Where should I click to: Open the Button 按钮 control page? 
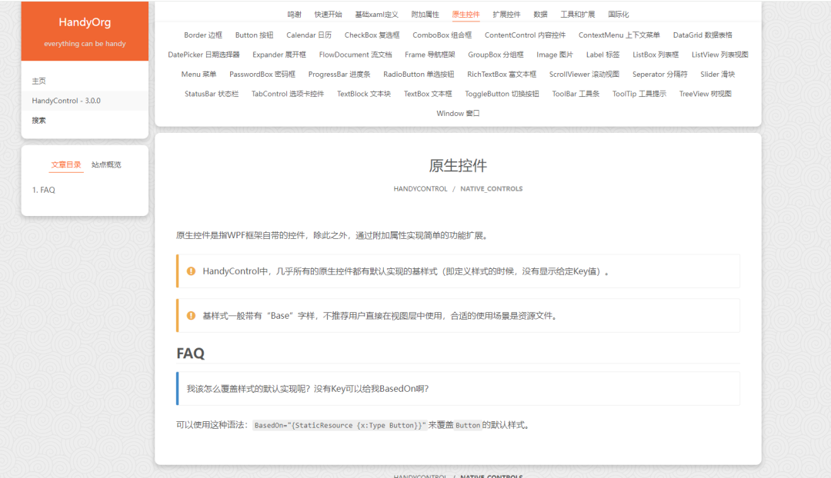[x=254, y=35]
